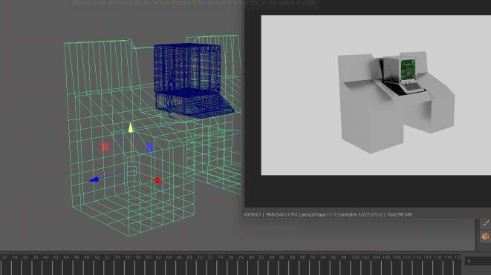Screen dimensions: 491x275
Task: Click the render status text showing persp​Shape
Action: tap(319, 215)
